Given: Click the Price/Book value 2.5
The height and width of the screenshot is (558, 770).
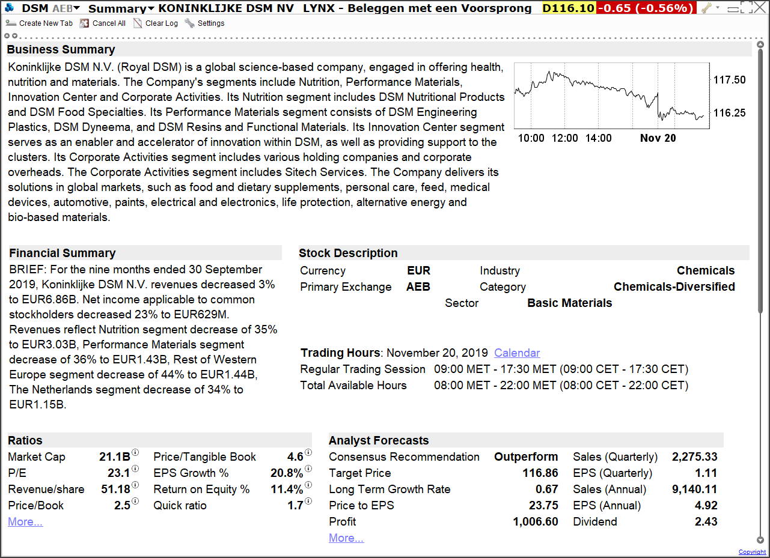Looking at the screenshot, I should pos(122,505).
